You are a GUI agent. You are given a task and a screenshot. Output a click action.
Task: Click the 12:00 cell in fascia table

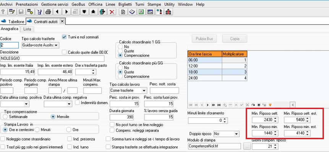[x=205, y=66]
